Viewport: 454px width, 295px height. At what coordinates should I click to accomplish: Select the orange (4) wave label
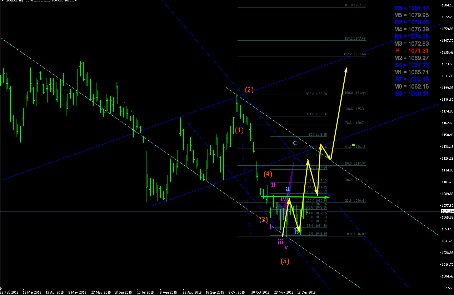(x=268, y=174)
